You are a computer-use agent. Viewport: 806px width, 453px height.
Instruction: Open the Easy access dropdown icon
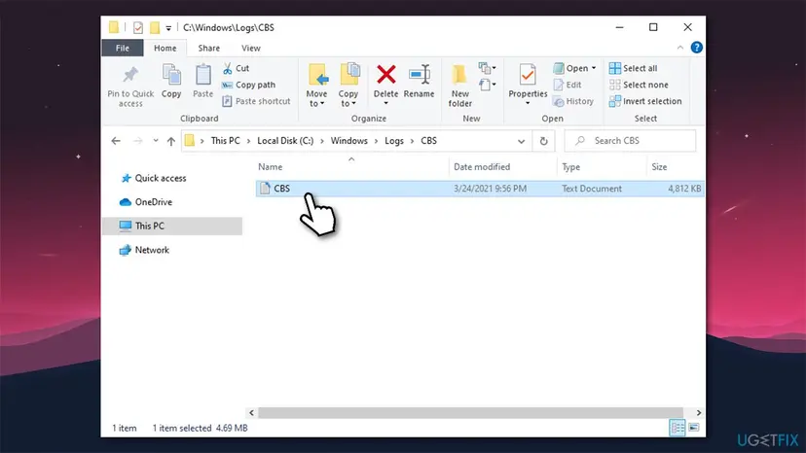coord(487,85)
